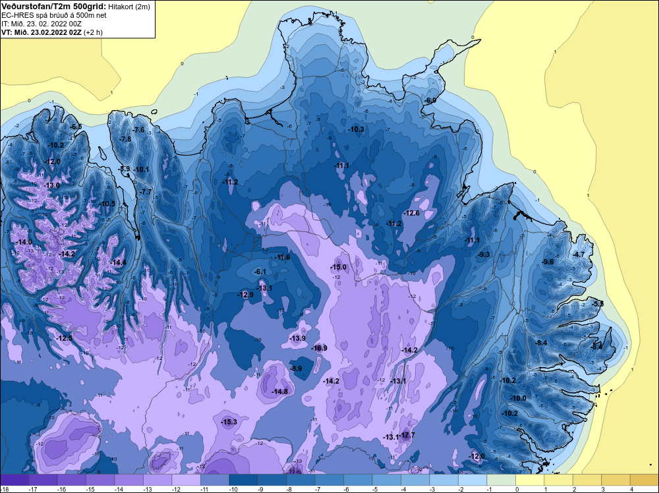Select the -15 legend color swatch
659x493 pixels.
(x=100, y=480)
